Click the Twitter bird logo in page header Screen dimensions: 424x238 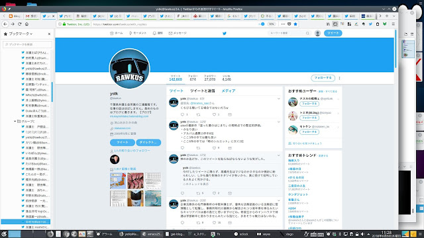pos(225,33)
